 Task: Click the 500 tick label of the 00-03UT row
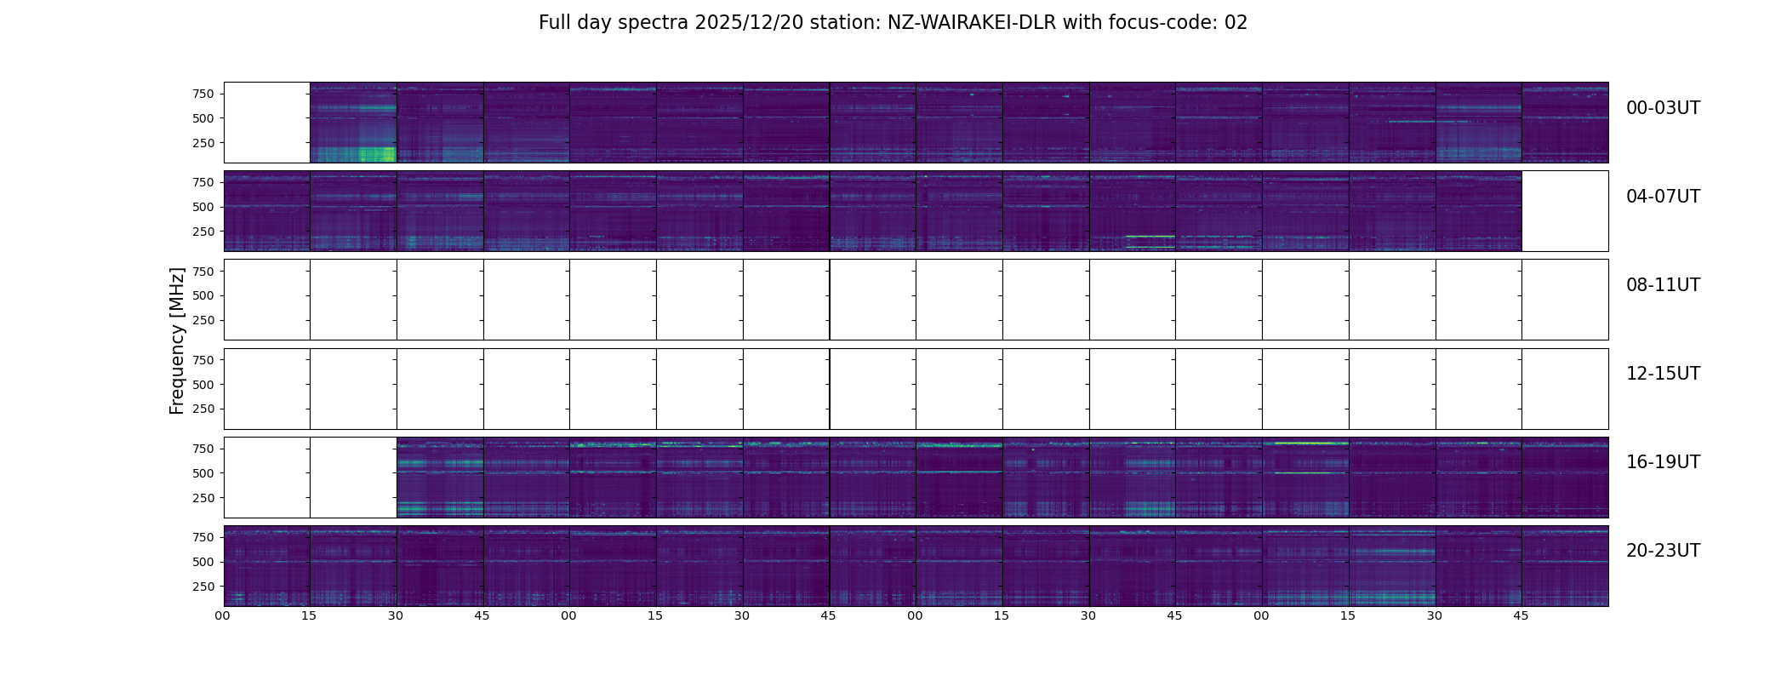[x=203, y=118]
